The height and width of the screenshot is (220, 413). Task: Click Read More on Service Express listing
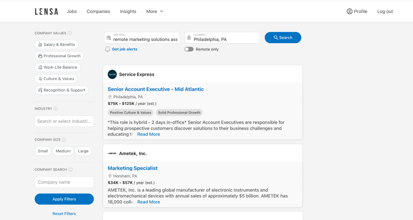[148, 134]
